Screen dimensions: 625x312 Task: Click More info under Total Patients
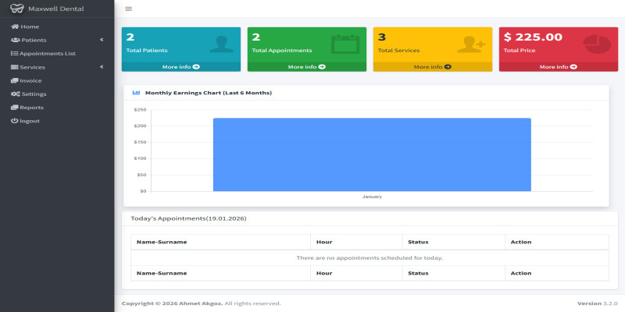[181, 67]
